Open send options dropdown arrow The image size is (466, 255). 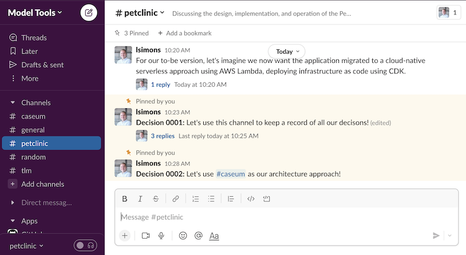coord(450,236)
